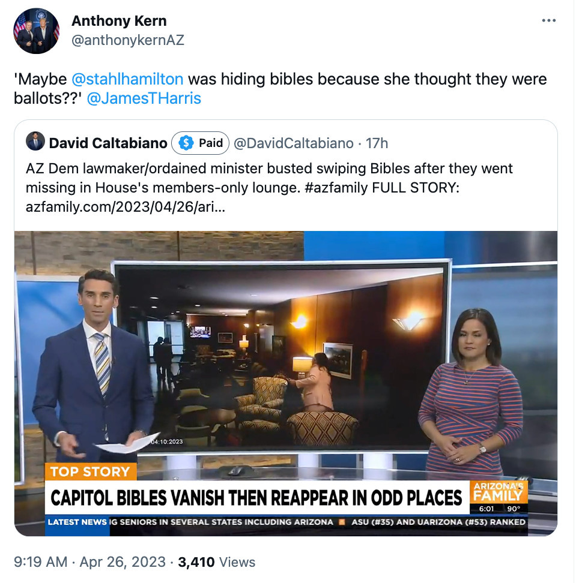Click the 9:19 AM Apr 26, 2023 timestamp
The height and width of the screenshot is (583, 582).
pyautogui.click(x=89, y=562)
